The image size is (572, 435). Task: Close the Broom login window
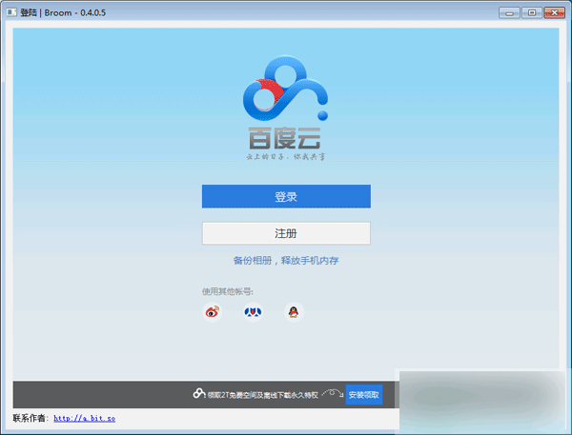click(x=554, y=12)
